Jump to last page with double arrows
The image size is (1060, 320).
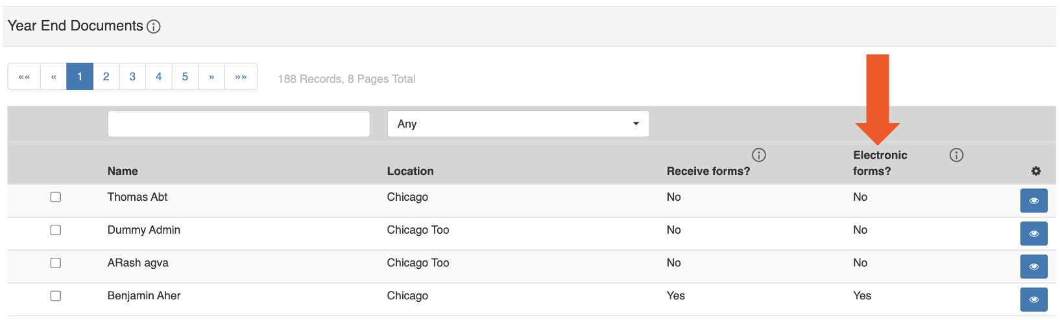click(x=241, y=76)
